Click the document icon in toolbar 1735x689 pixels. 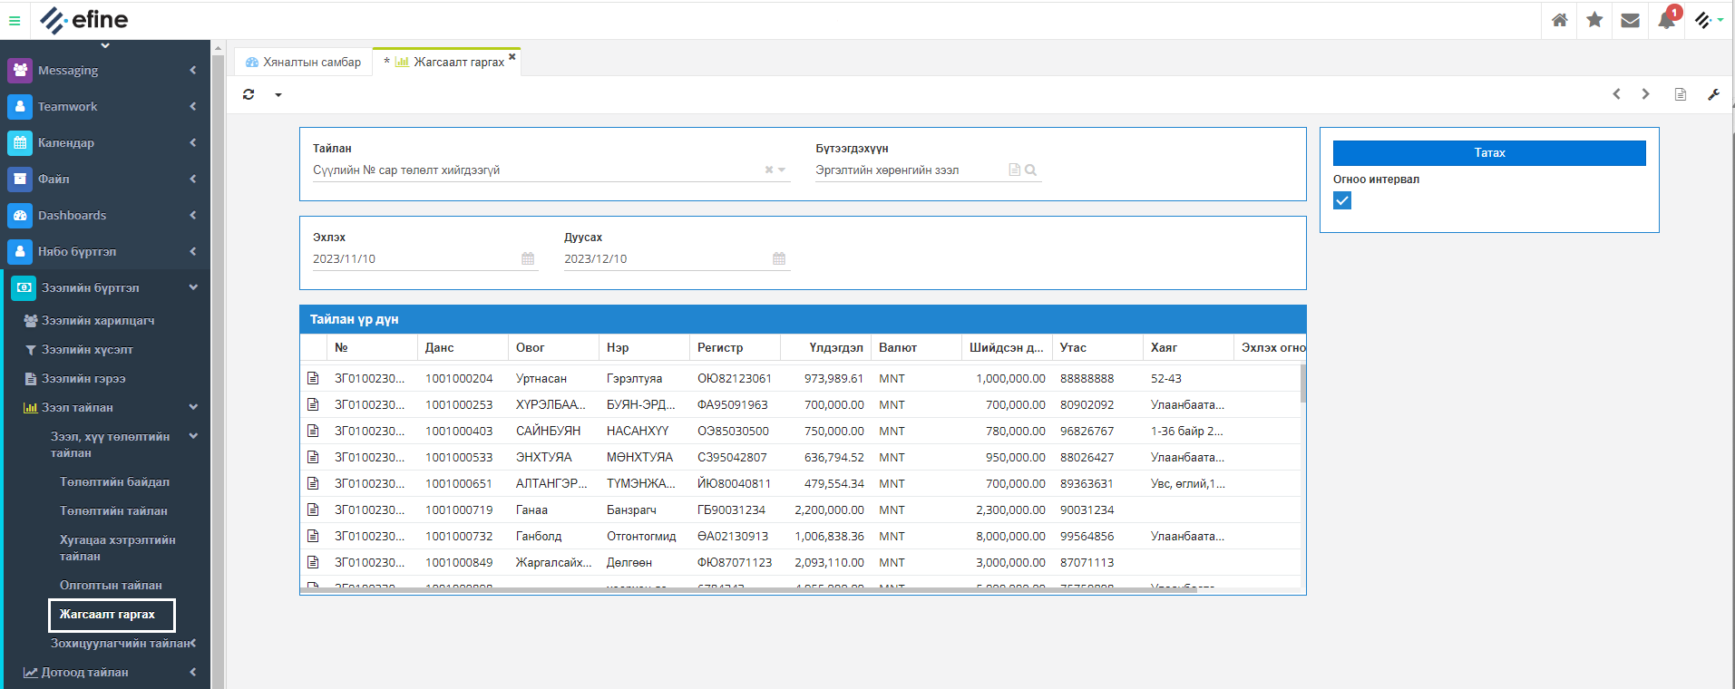(x=1681, y=94)
